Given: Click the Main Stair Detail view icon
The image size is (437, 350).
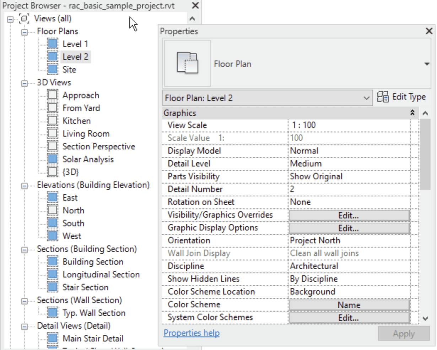Looking at the screenshot, I should (x=53, y=339).
